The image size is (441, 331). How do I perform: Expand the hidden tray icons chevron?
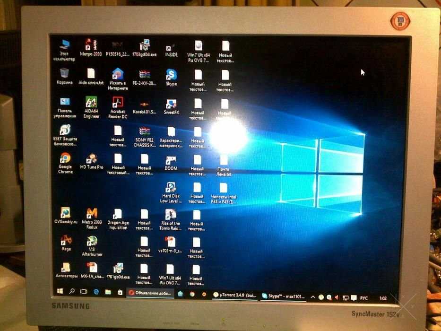pyautogui.click(x=312, y=297)
